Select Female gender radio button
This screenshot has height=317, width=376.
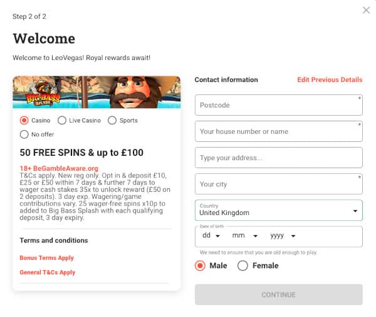tap(243, 266)
